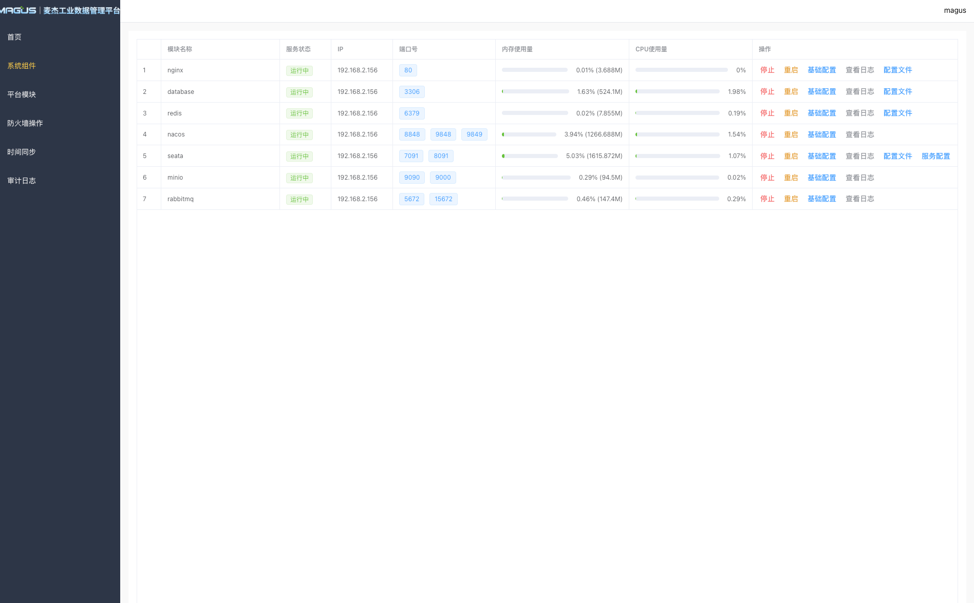
Task: Click the 9848 port tag for nacos
Action: tap(443, 134)
